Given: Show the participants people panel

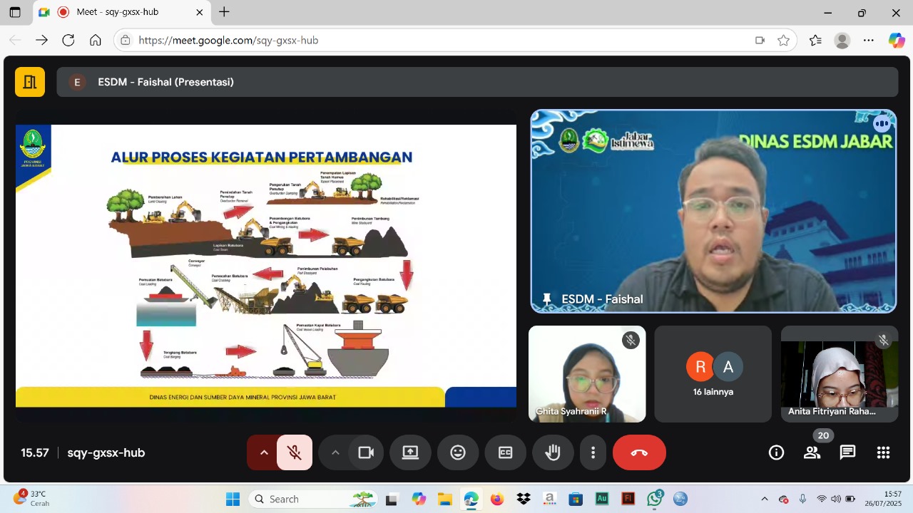Looking at the screenshot, I should [x=812, y=452].
